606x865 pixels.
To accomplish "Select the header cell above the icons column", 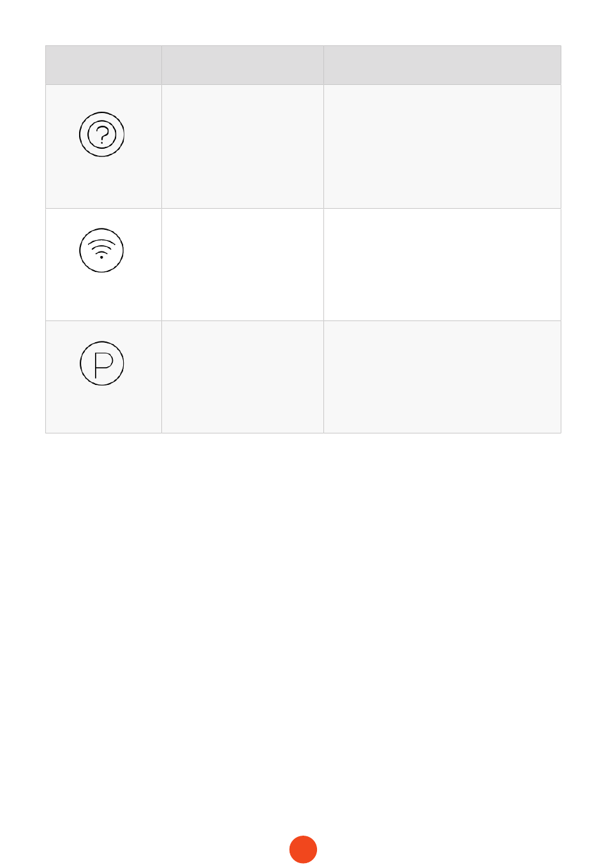I will 103,65.
